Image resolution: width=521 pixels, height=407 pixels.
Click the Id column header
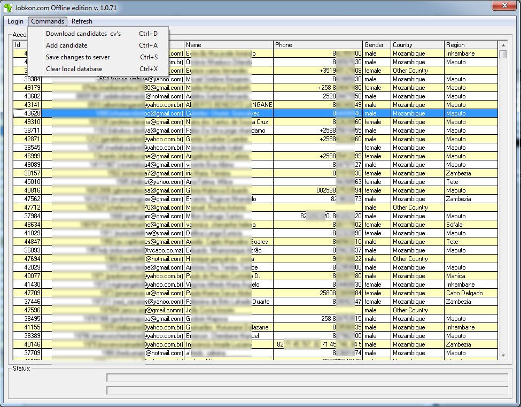click(21, 45)
